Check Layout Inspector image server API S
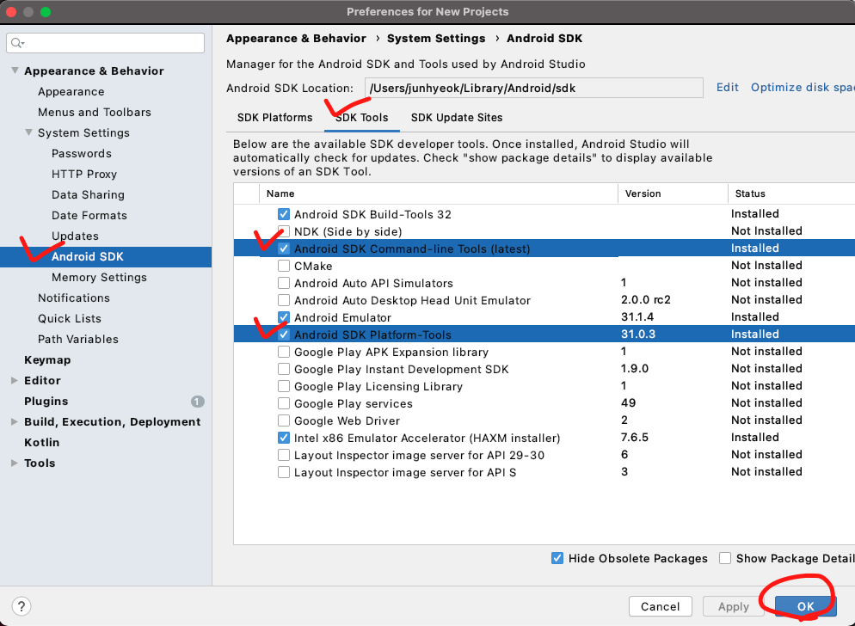This screenshot has width=855, height=626. coord(284,472)
